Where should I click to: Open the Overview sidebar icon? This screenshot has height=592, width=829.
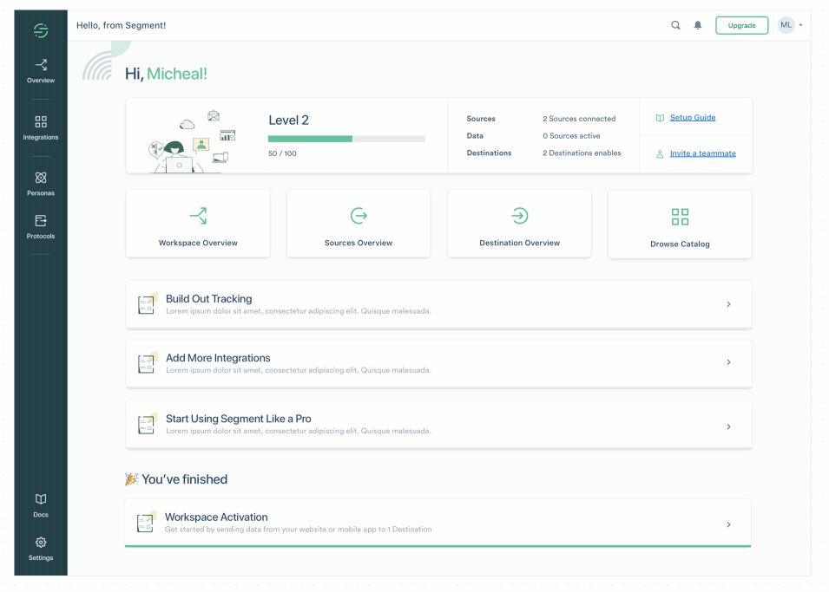coord(41,65)
